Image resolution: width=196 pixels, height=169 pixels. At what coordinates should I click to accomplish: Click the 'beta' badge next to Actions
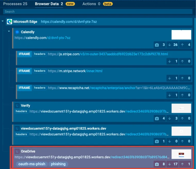108,4
